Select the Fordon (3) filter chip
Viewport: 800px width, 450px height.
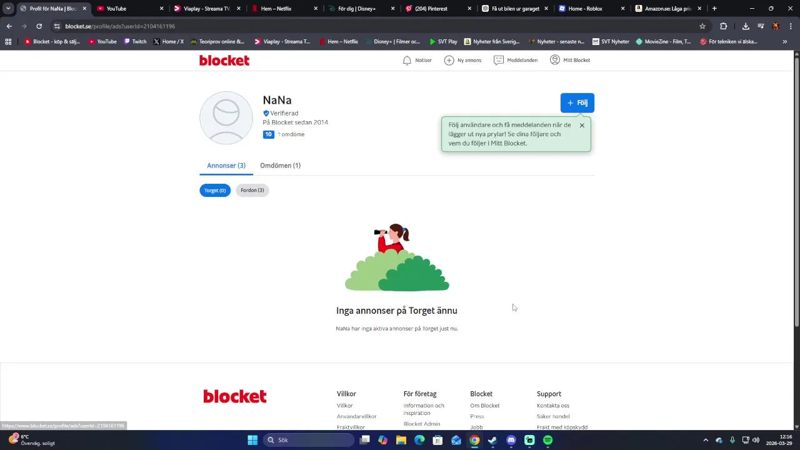252,190
